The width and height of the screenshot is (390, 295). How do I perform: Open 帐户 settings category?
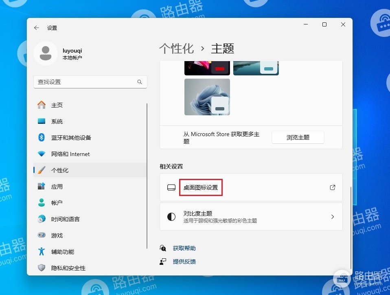90,203
